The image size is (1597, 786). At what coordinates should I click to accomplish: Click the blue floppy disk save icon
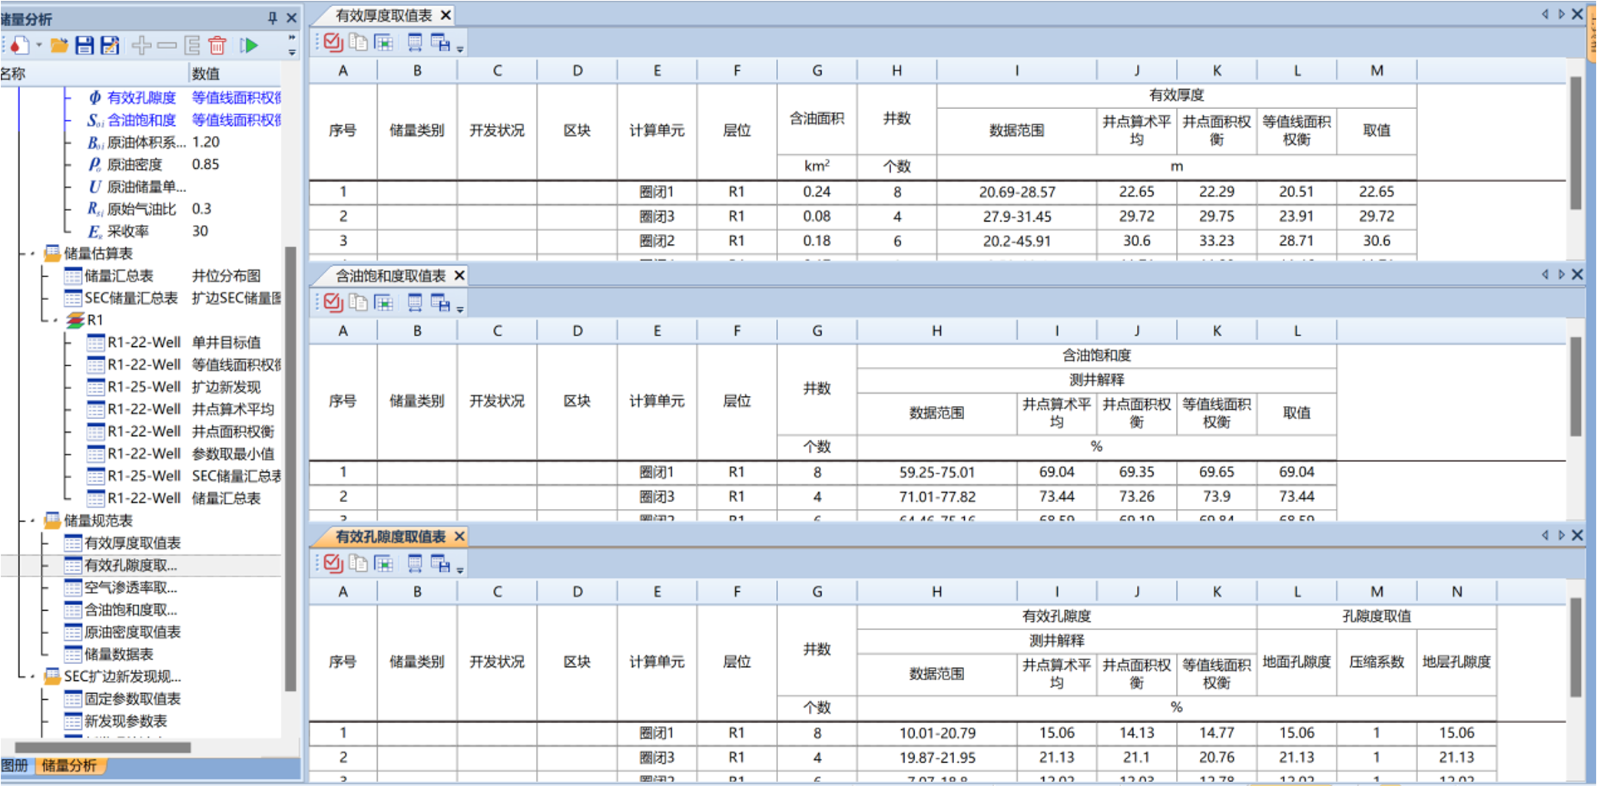(x=84, y=45)
